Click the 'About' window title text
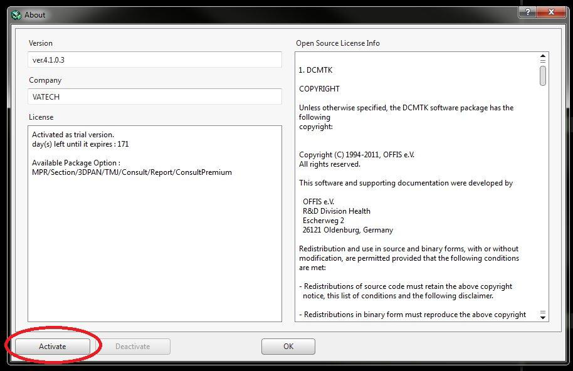This screenshot has height=371, width=573. point(34,15)
